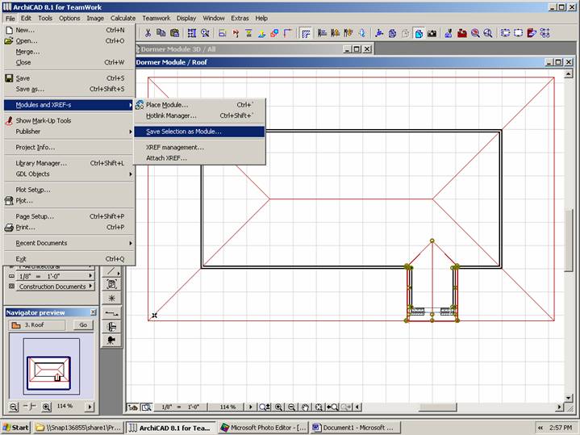Click the Copy icon in the toolbar
This screenshot has width=580, height=435.
coord(161,33)
